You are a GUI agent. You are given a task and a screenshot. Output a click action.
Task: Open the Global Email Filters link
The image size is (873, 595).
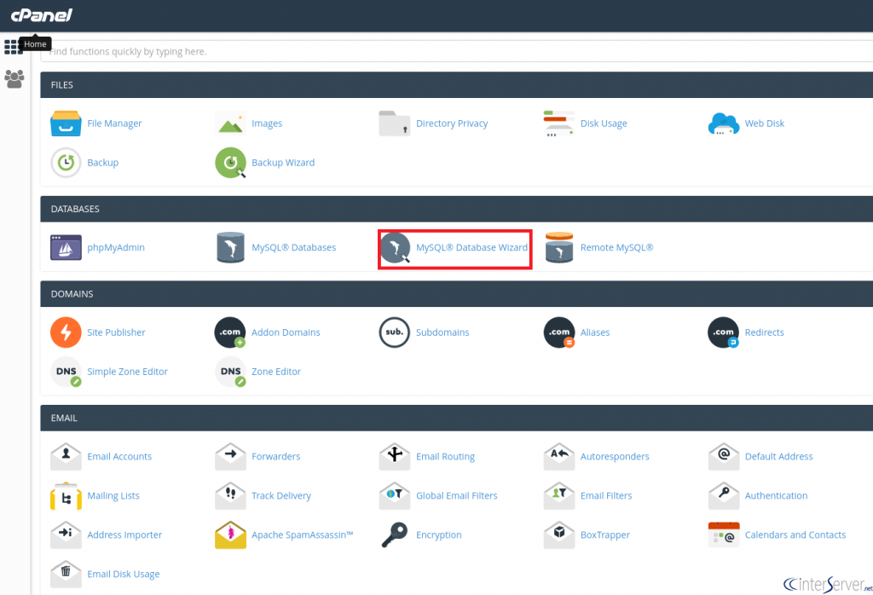point(457,496)
